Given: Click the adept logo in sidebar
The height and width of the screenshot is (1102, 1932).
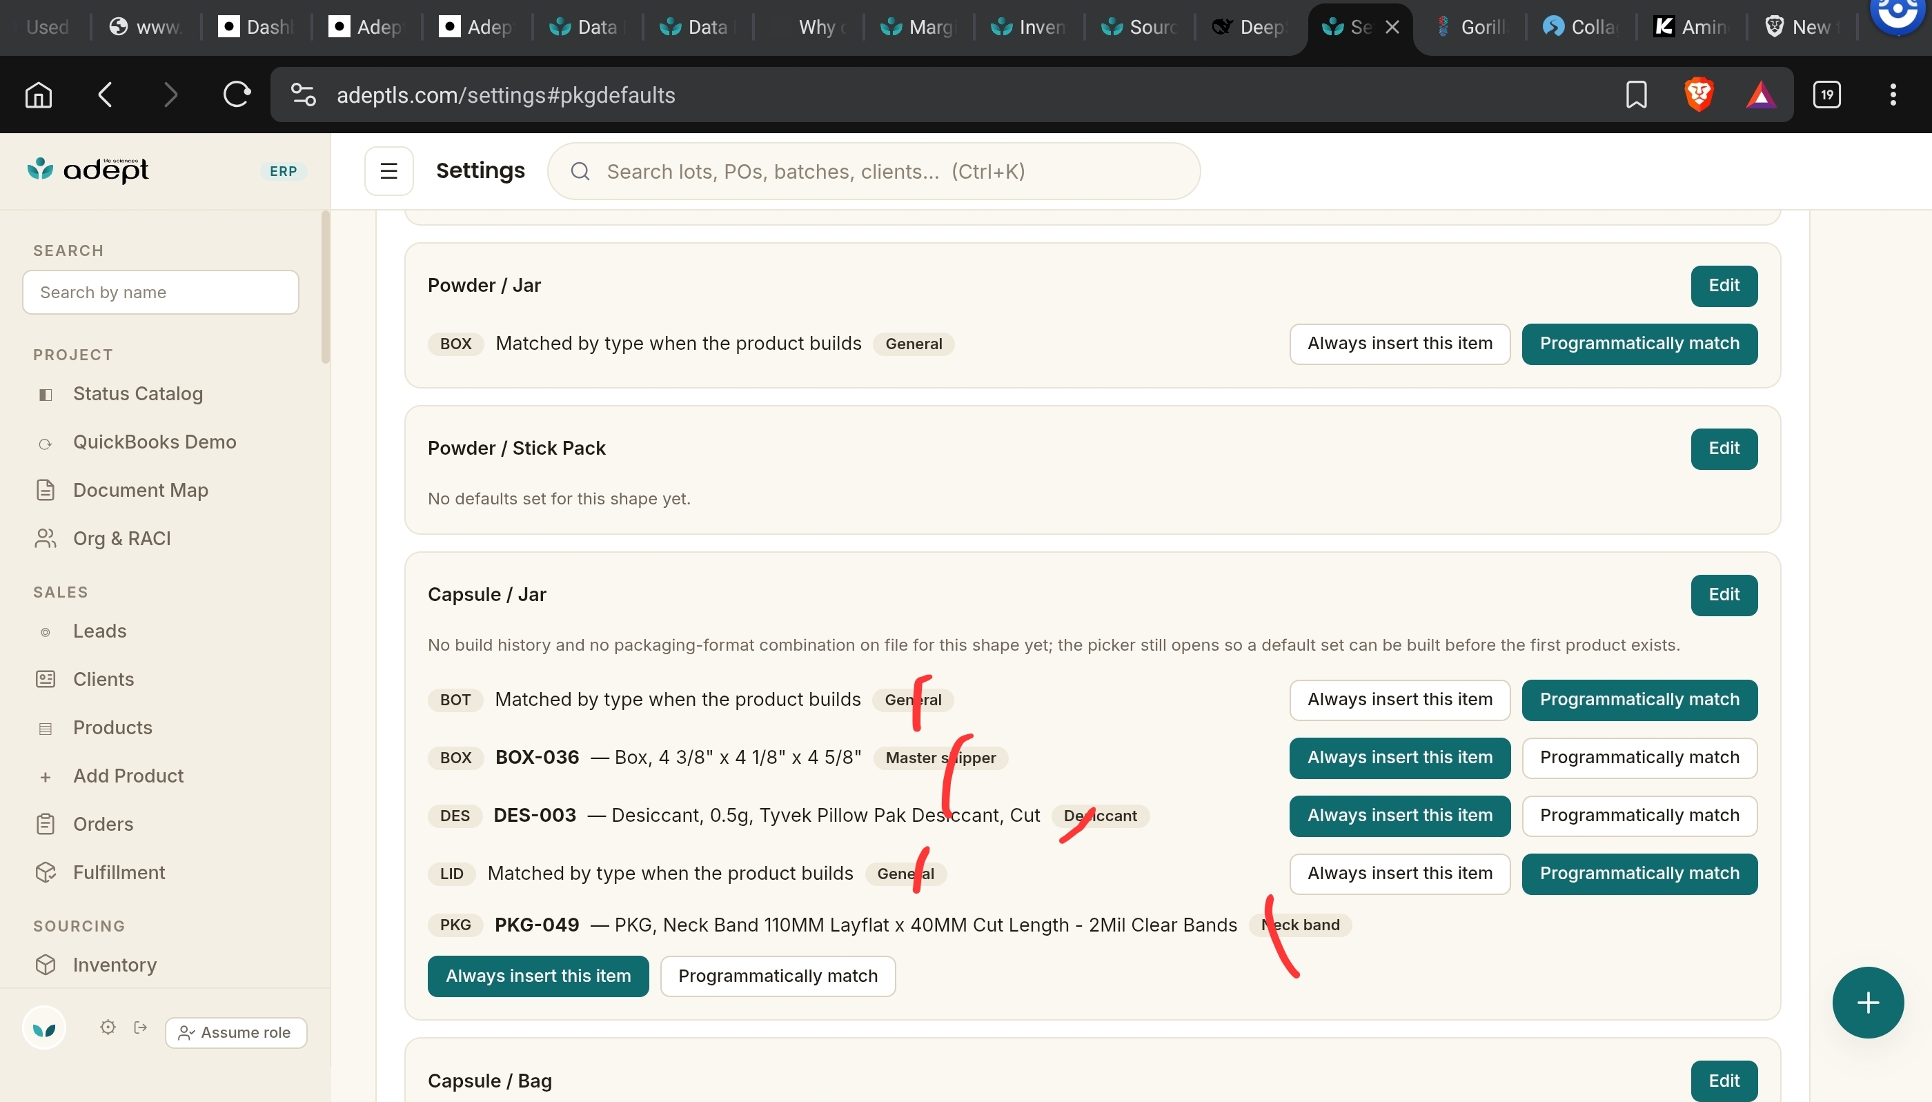Looking at the screenshot, I should pos(88,170).
